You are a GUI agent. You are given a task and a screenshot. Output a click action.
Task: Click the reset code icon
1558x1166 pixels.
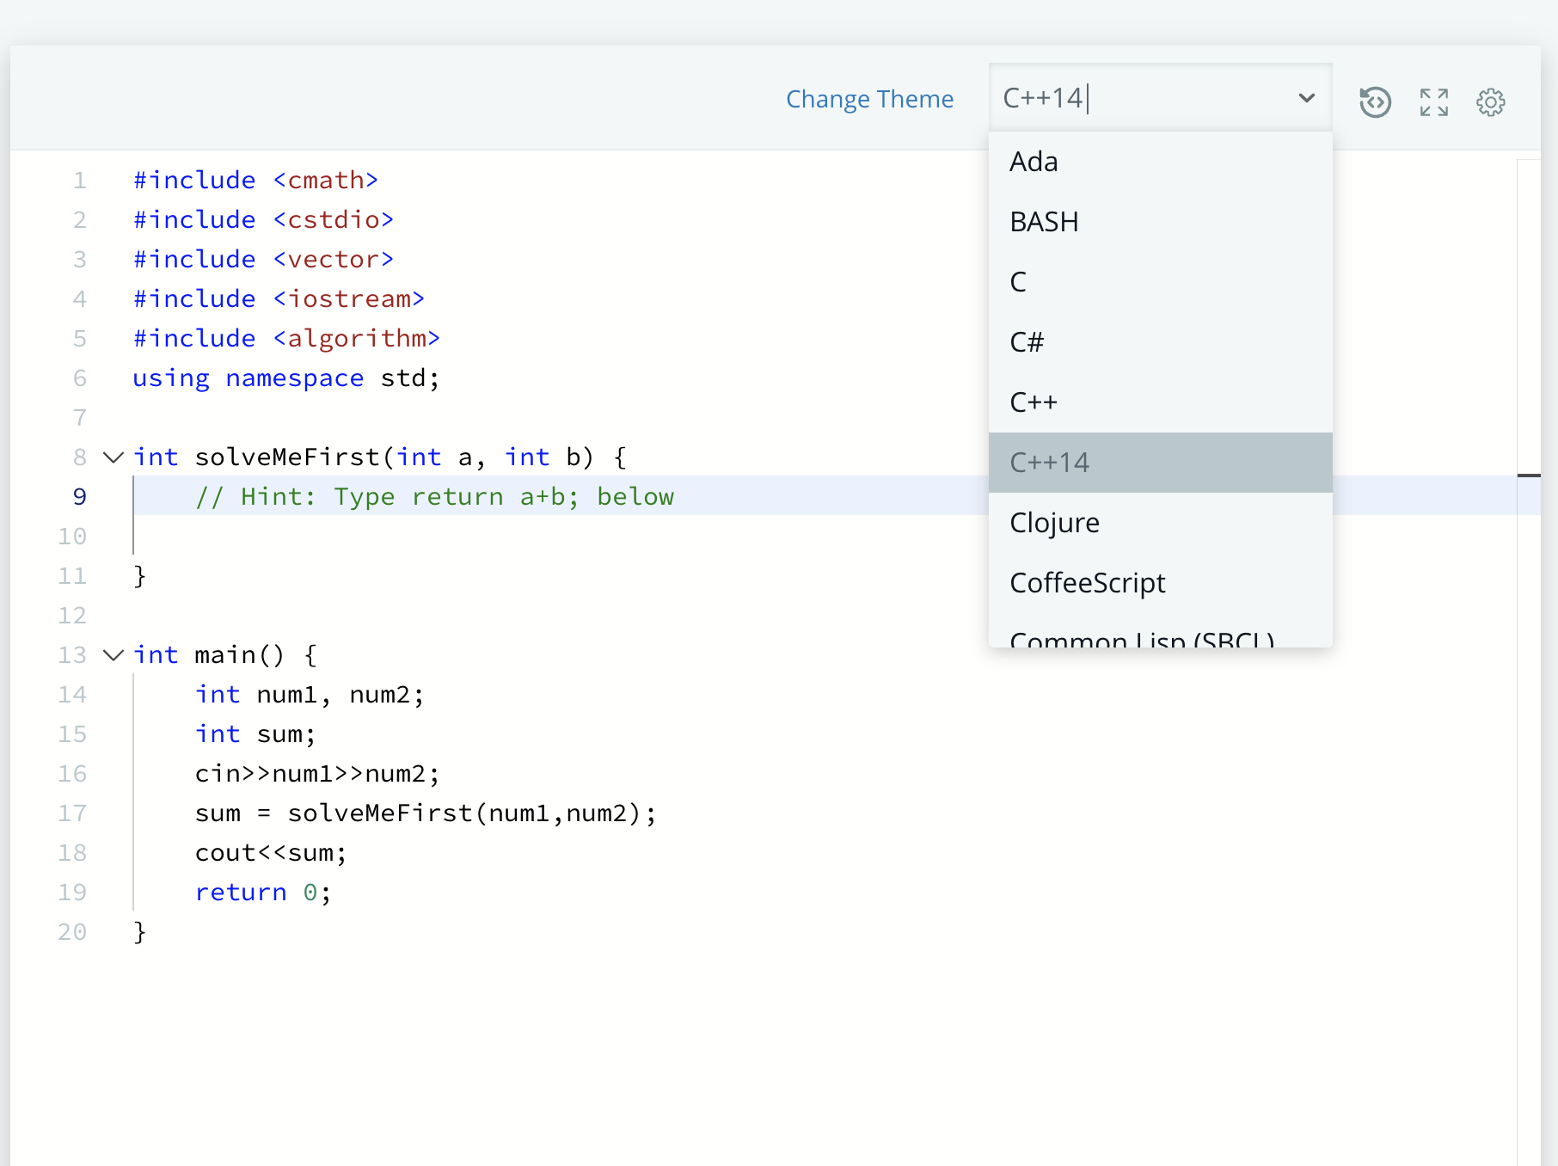pyautogui.click(x=1375, y=102)
